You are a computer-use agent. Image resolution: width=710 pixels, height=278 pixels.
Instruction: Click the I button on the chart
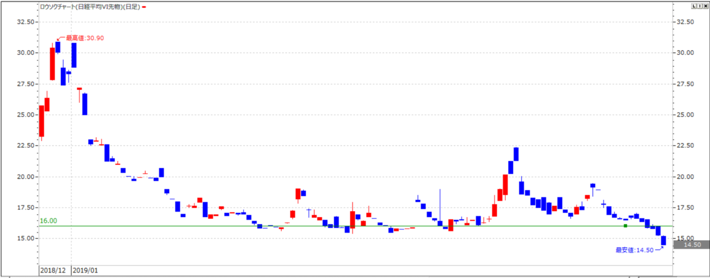click(700, 6)
